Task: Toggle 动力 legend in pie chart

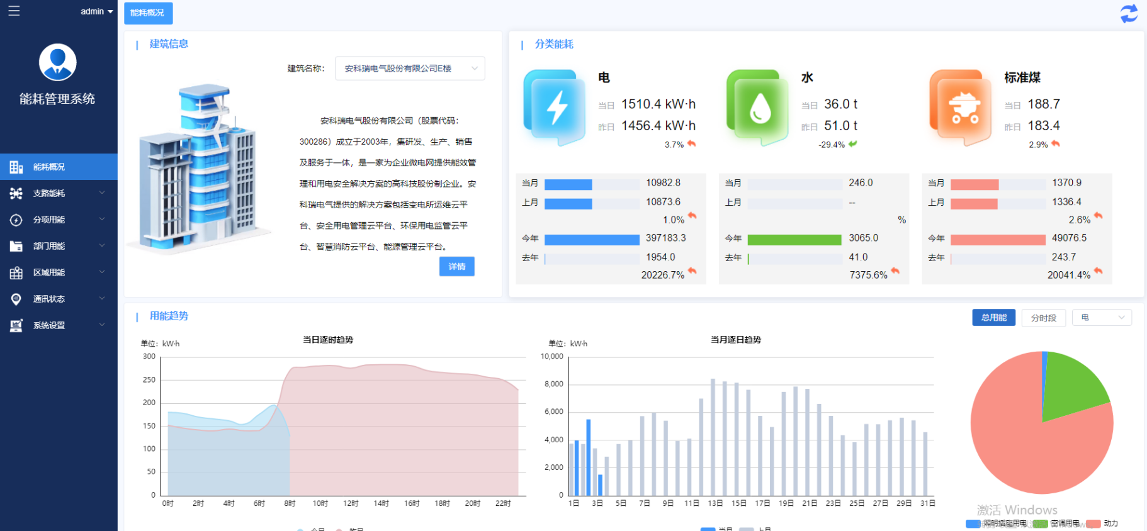Action: point(1102,523)
